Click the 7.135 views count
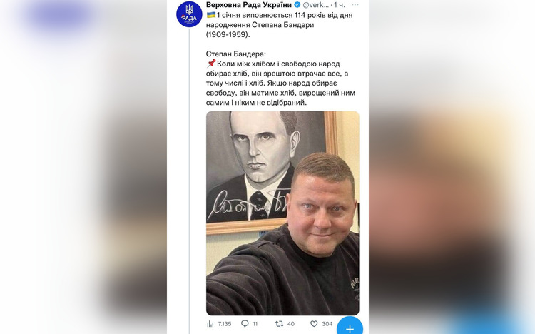Screen dimensions: 535x334 [225, 324]
